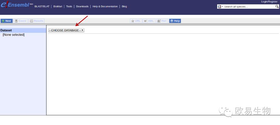This screenshot has height=125, width=280.
Task: Open the blue Help toolbar button
Action: click(x=175, y=21)
